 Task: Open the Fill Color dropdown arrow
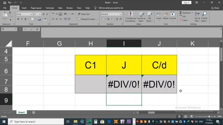click(x=42, y=19)
